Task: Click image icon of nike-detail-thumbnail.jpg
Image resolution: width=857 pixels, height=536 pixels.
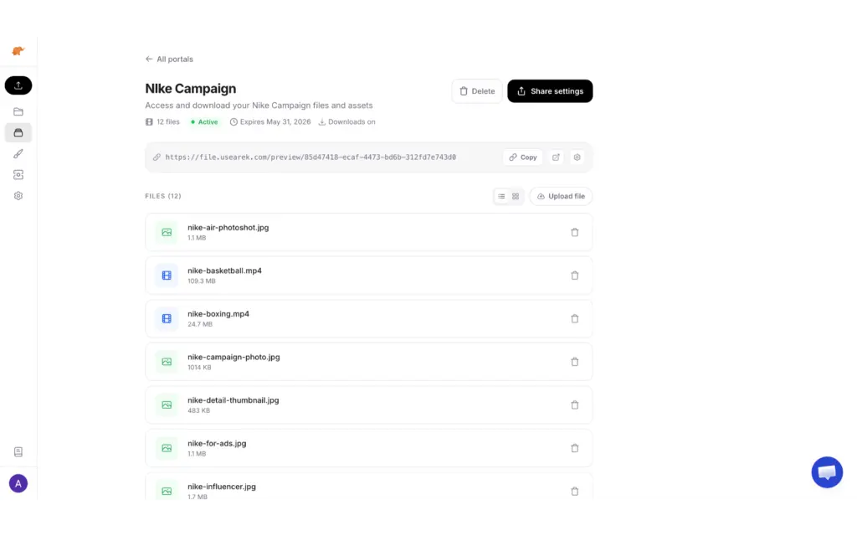Action: pyautogui.click(x=167, y=405)
